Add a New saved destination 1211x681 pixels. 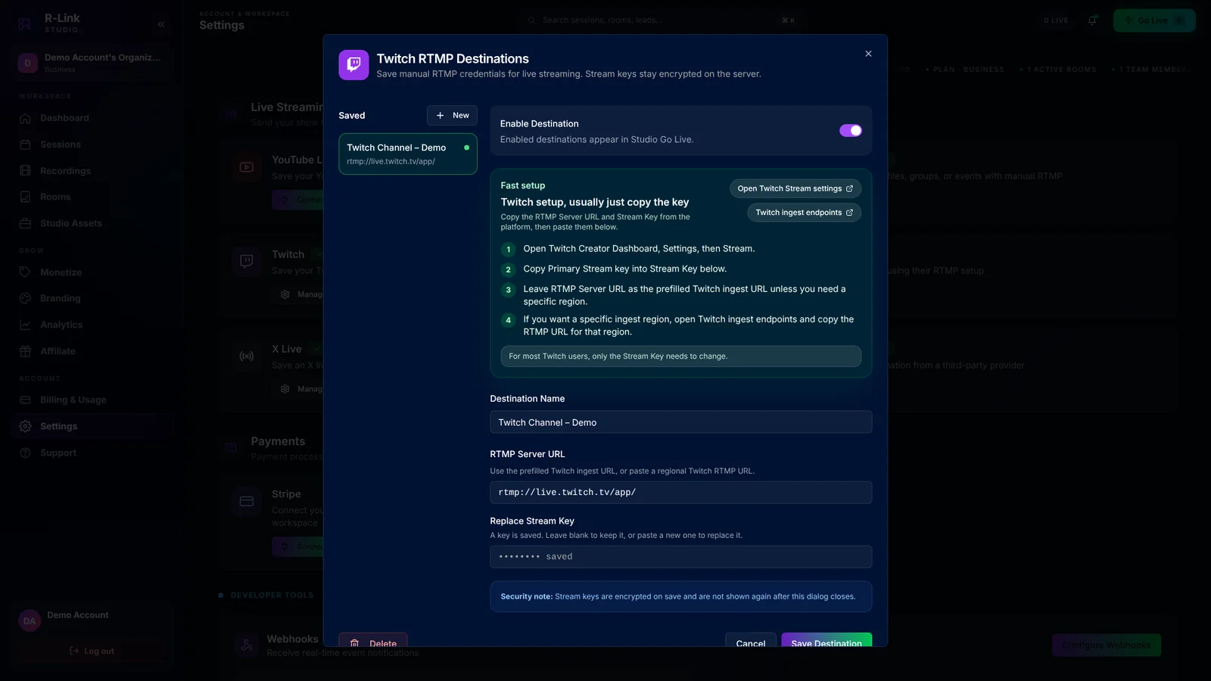coord(453,115)
